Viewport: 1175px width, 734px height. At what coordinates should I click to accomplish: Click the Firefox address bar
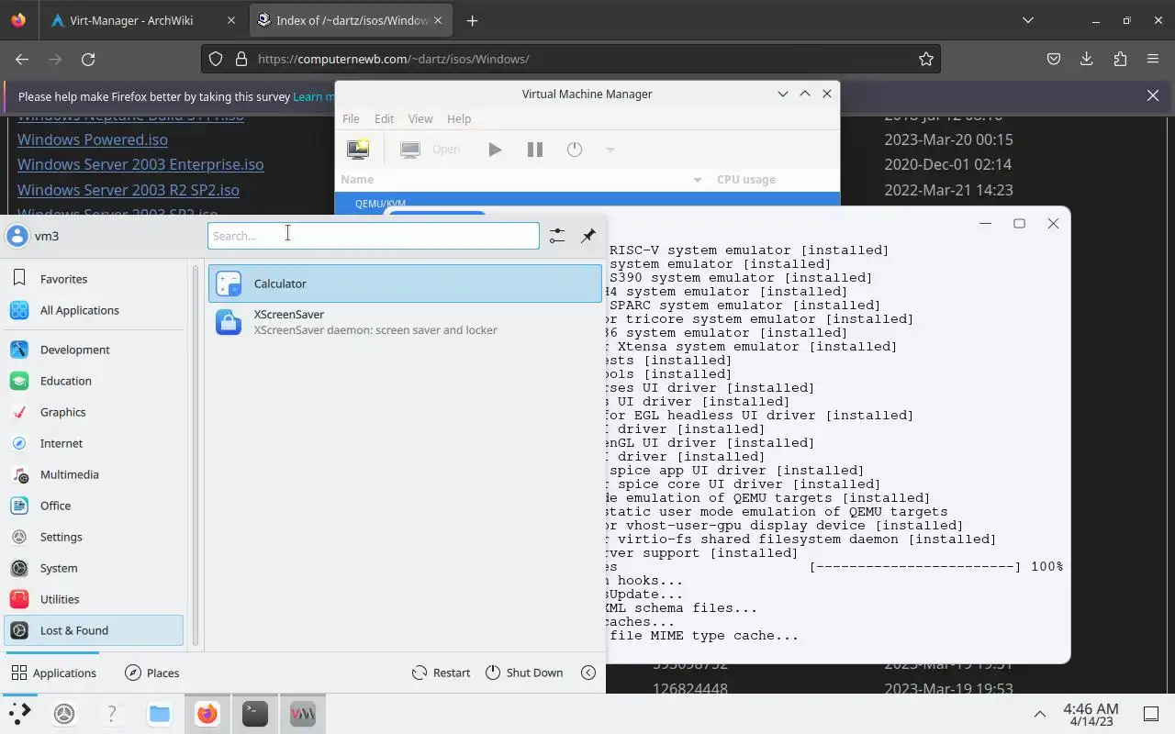point(569,59)
